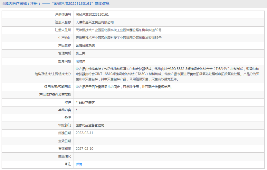Click the 产品名称 label
Screen dimensions: 267x170
click(x=64, y=46)
